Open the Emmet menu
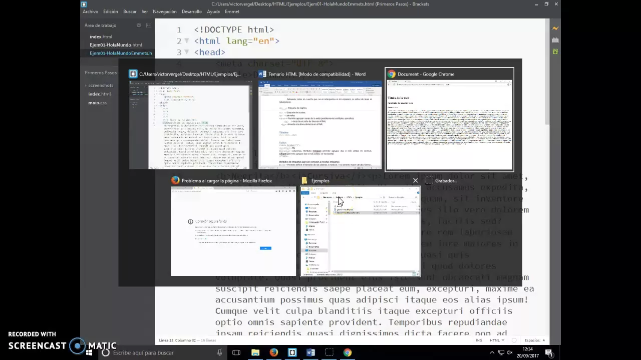641x360 pixels. [x=232, y=11]
